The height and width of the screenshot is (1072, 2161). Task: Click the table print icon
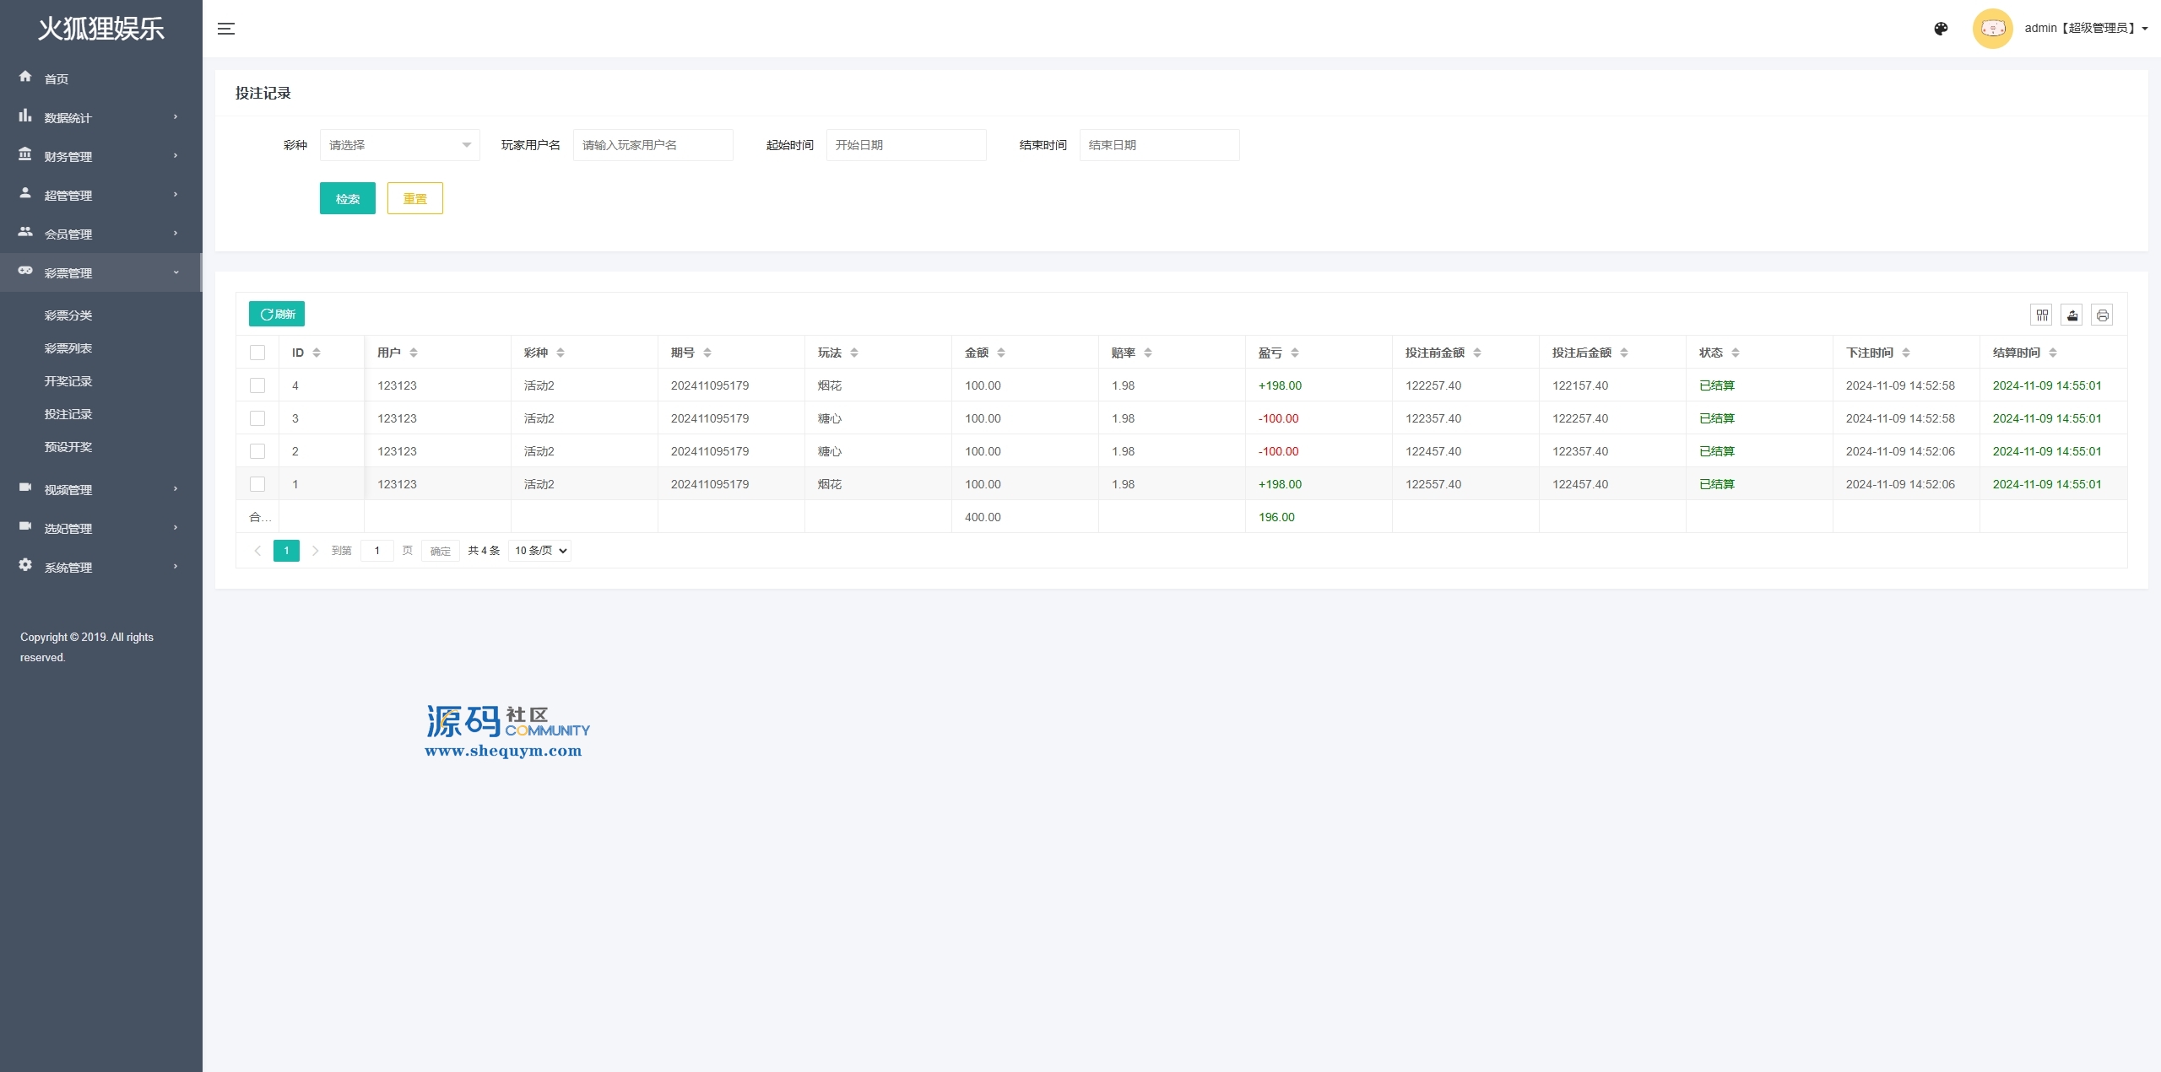point(2102,315)
